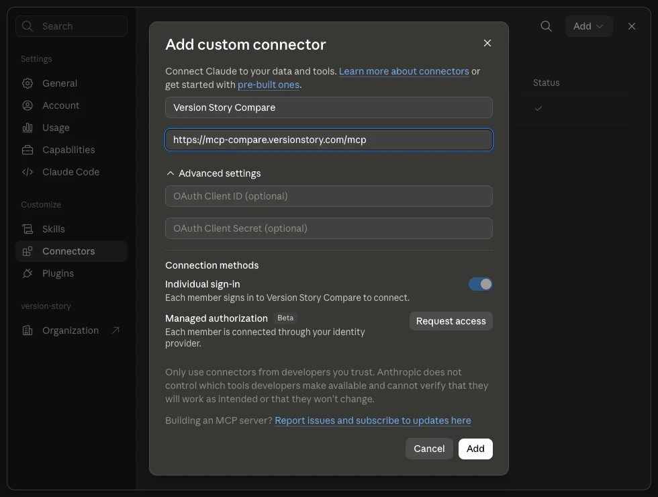The width and height of the screenshot is (658, 497).
Task: Click the Connection methods heading
Action: (212, 265)
